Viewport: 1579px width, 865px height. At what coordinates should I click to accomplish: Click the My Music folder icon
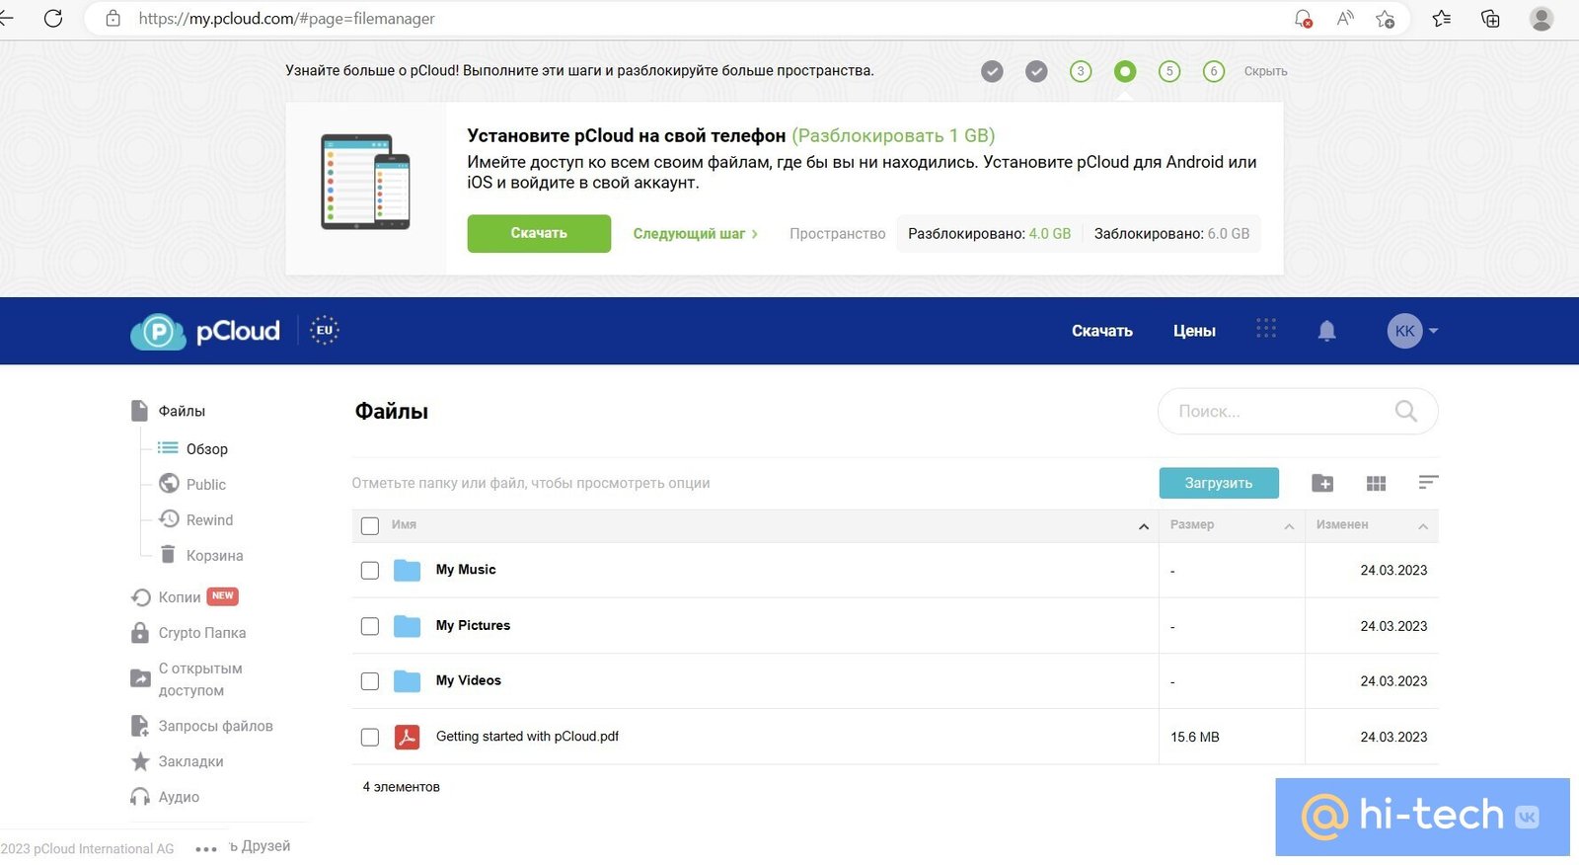coord(407,570)
